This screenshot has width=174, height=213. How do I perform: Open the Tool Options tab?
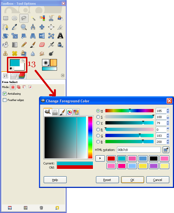tap(6, 76)
